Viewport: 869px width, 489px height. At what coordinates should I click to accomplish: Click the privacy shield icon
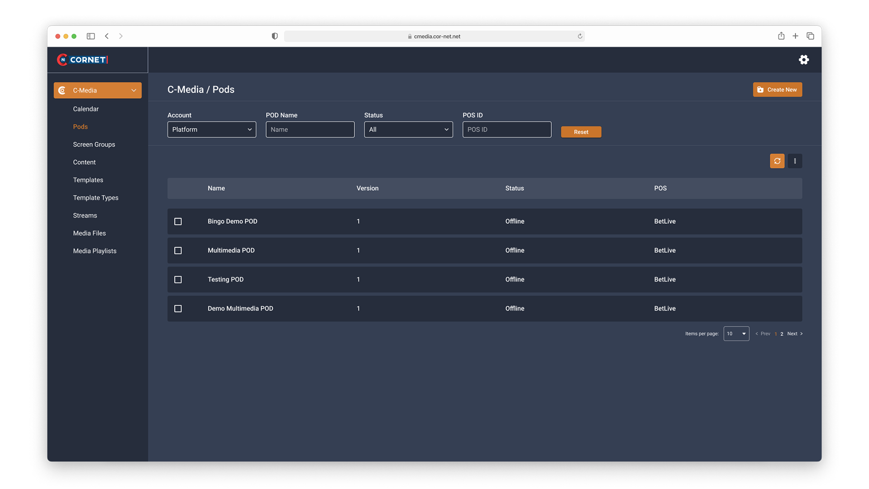pos(275,36)
